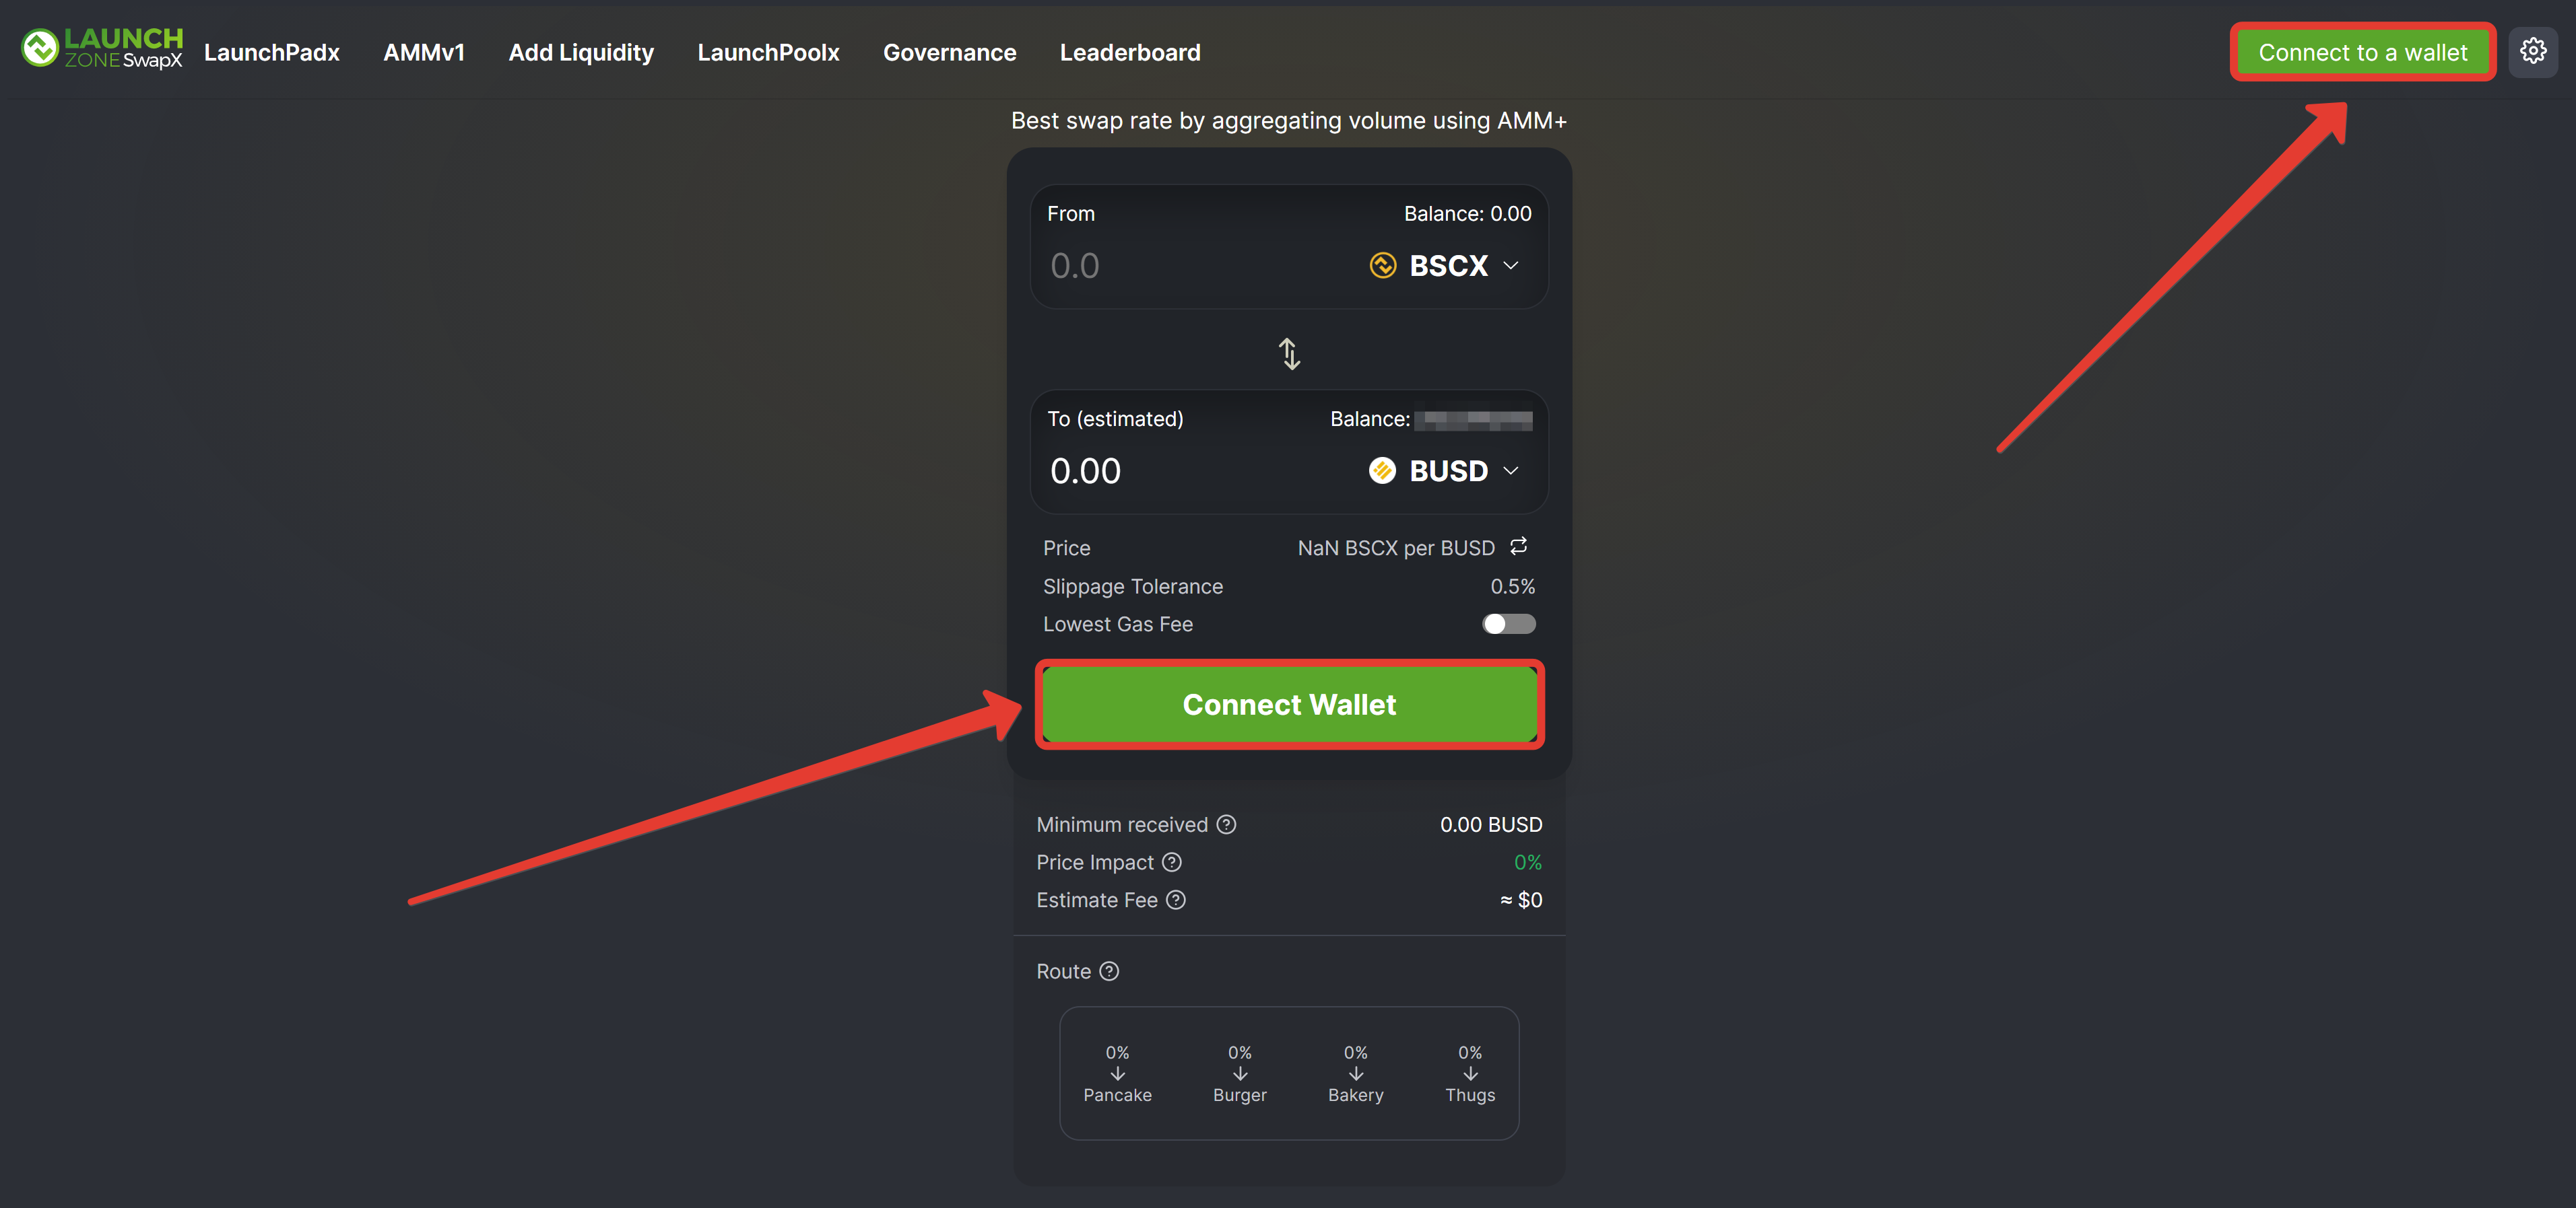
Task: Click Route help question icon
Action: pos(1109,971)
